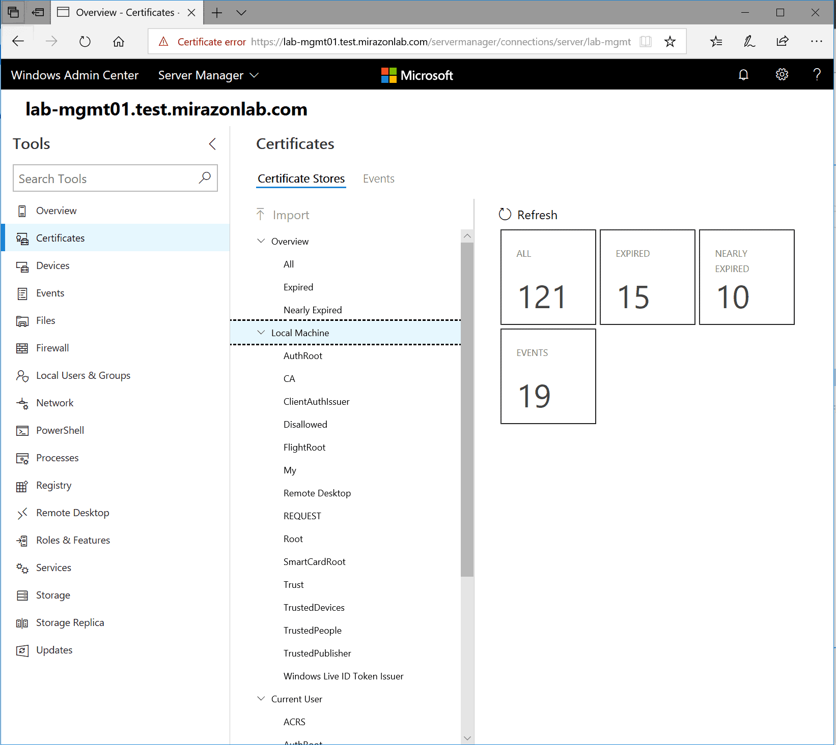Viewport: 836px width, 745px height.
Task: Open the Expired certificates tile
Action: point(647,277)
